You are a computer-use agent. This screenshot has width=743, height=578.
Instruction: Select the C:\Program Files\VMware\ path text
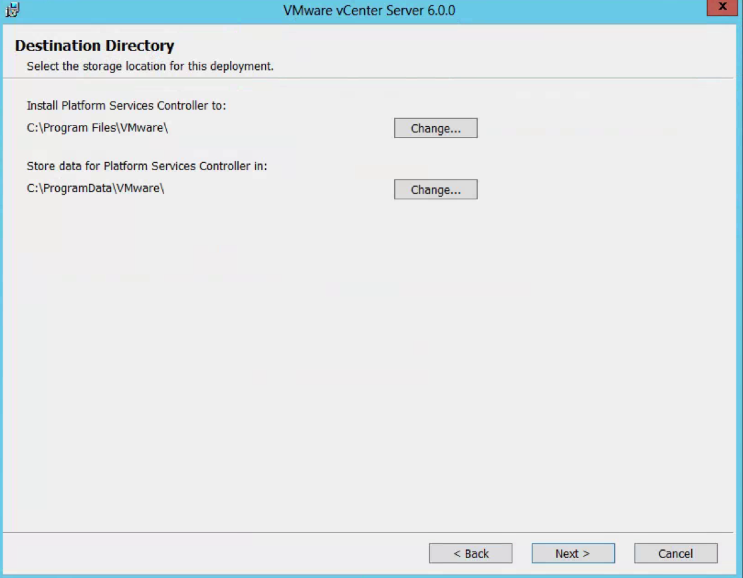click(x=97, y=128)
